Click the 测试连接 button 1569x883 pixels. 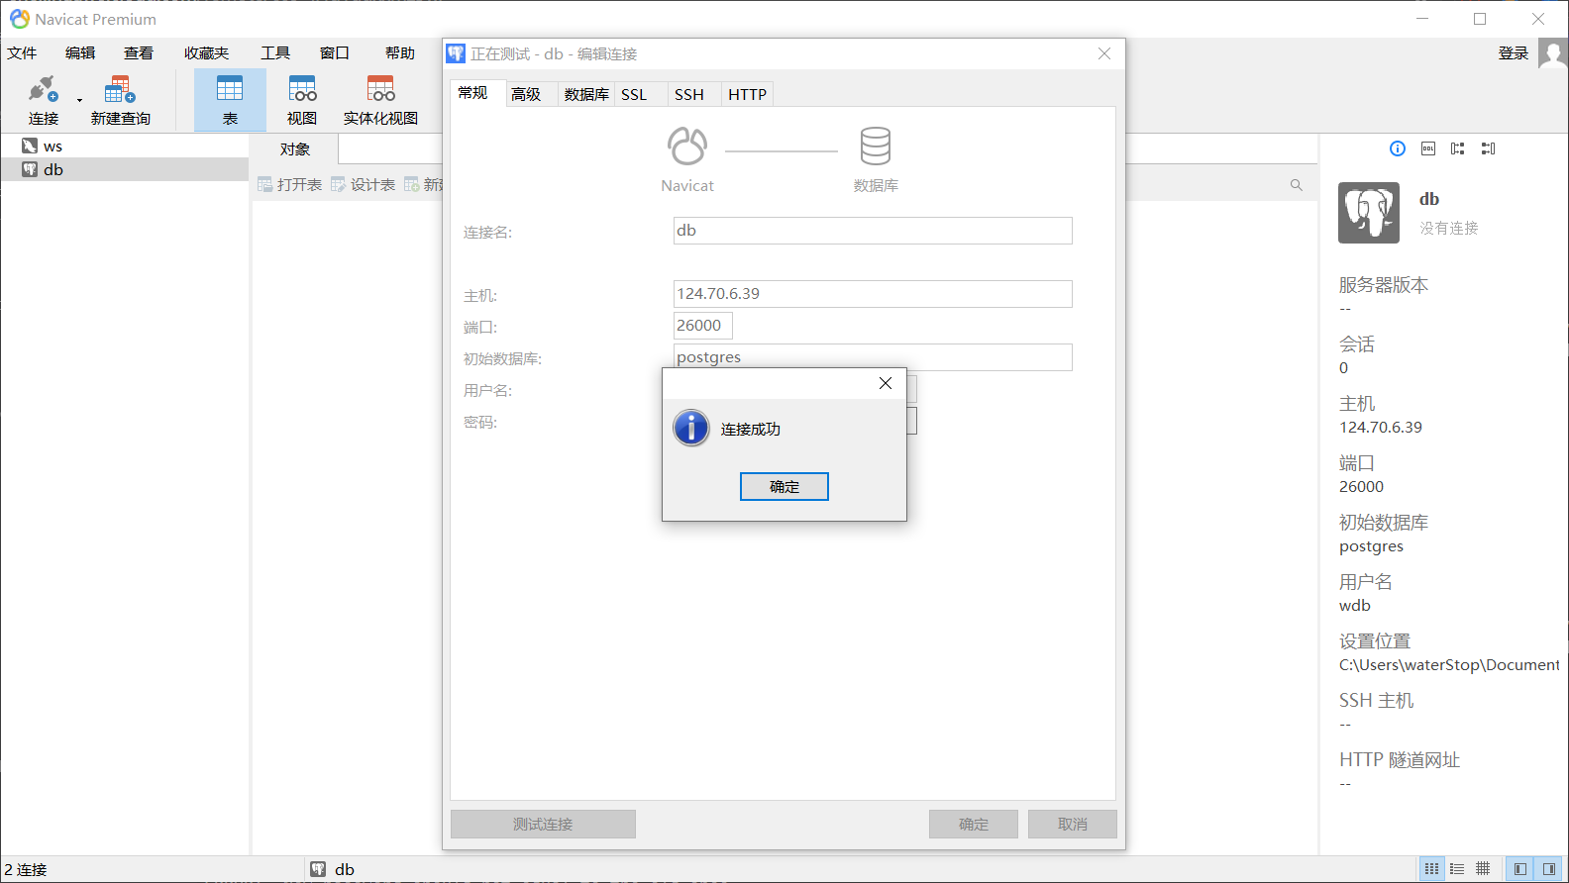(543, 825)
